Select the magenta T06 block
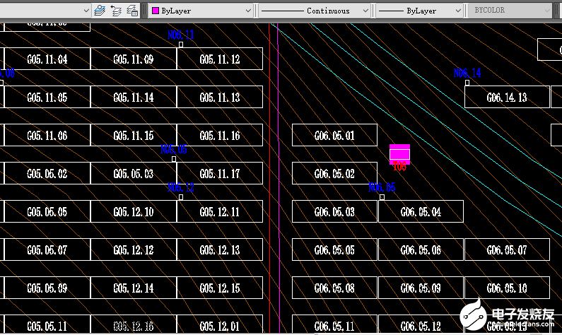 [x=399, y=154]
